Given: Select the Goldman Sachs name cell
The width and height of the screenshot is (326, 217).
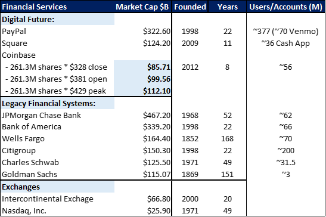Looking at the screenshot, I should (x=30, y=174).
